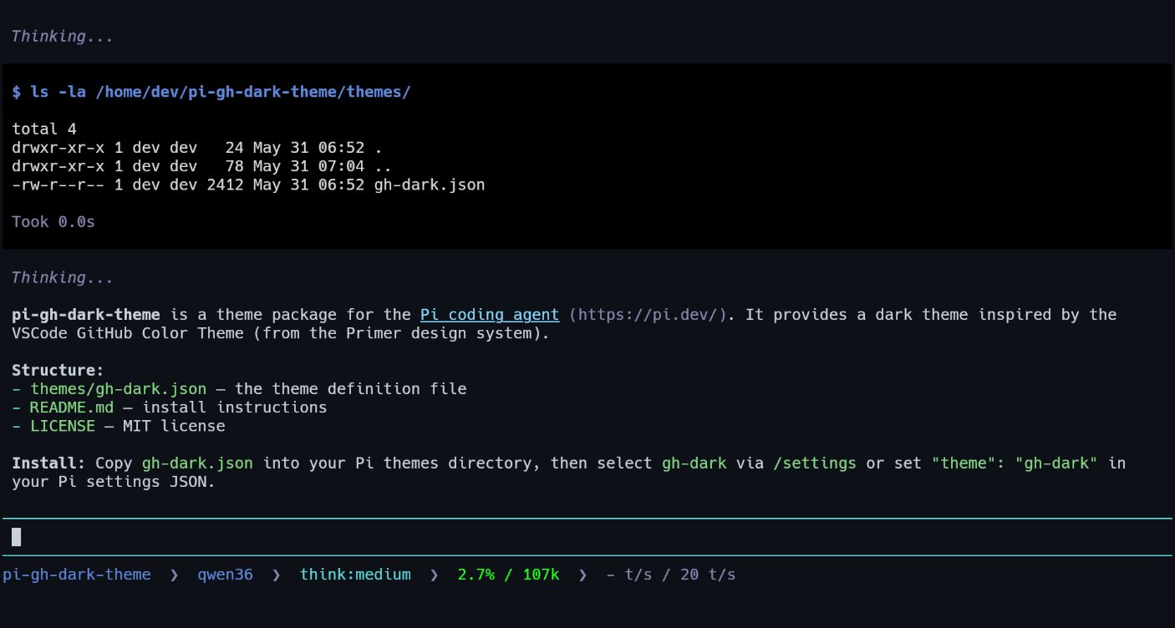The height and width of the screenshot is (628, 1175).
Task: Click the /settings command text
Action: point(815,463)
